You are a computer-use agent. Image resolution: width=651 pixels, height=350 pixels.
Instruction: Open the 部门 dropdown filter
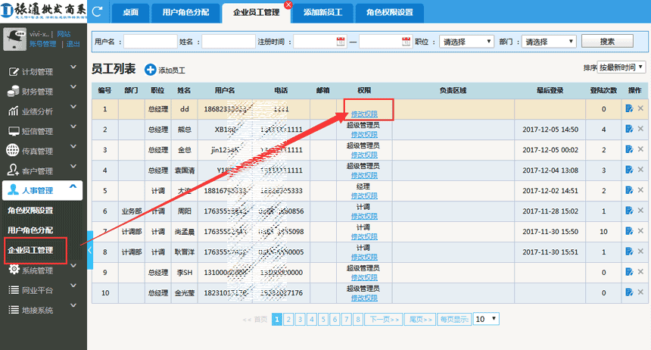tap(550, 42)
